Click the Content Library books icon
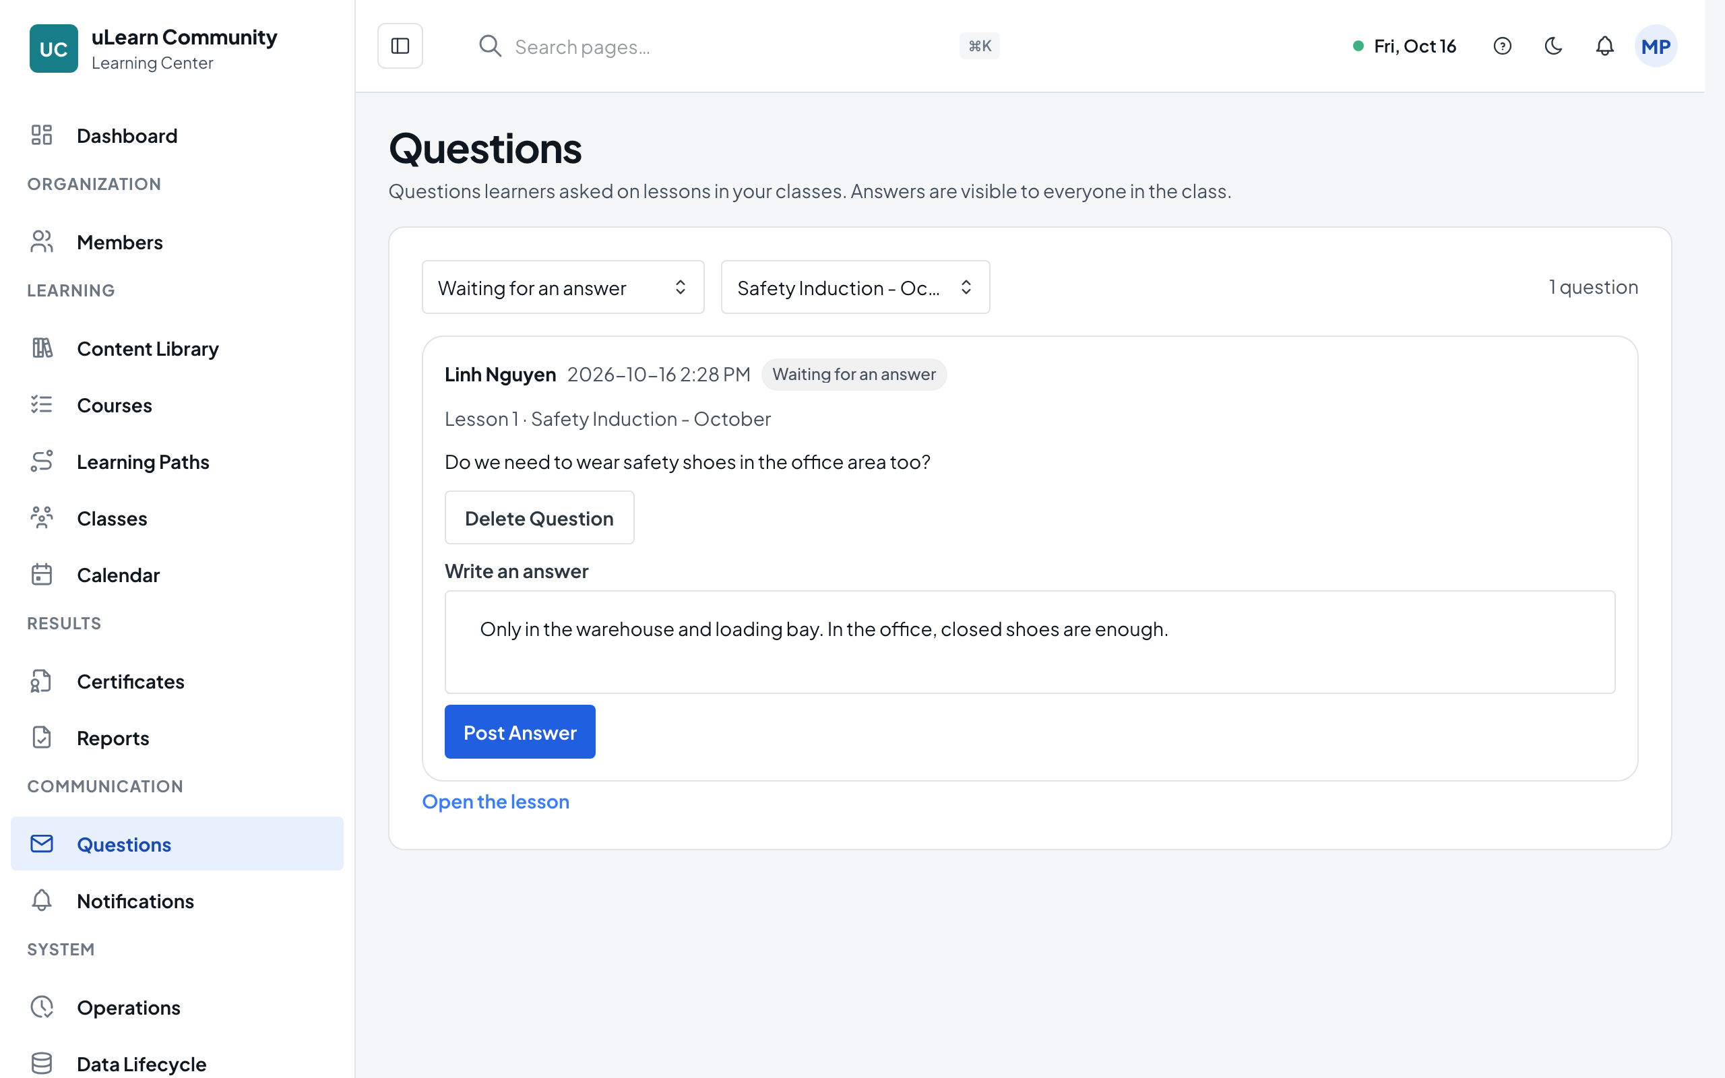The image size is (1725, 1078). click(x=42, y=348)
